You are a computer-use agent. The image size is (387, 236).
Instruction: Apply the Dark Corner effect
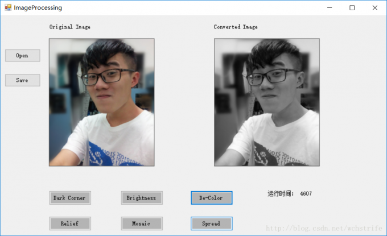[x=70, y=198]
